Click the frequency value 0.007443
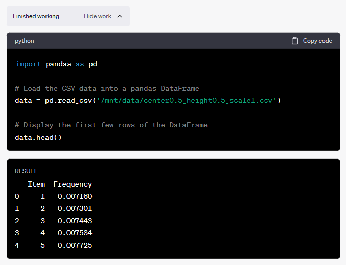The width and height of the screenshot is (346, 265). pyautogui.click(x=75, y=221)
